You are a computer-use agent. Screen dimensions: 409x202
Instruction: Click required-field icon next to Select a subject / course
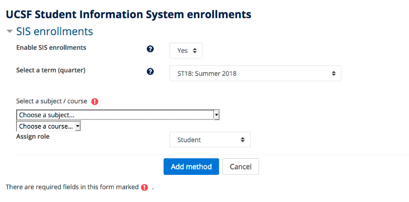click(x=95, y=102)
